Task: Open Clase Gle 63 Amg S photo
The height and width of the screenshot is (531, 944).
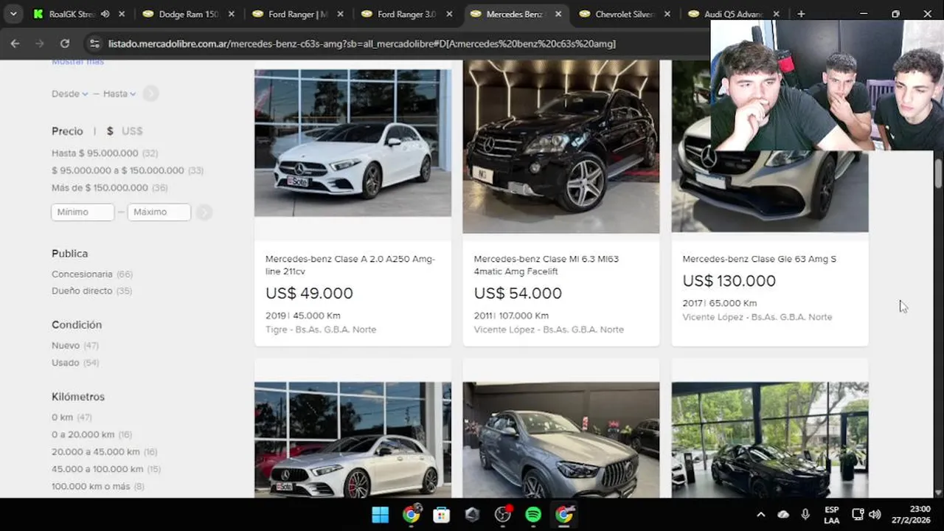Action: click(770, 190)
